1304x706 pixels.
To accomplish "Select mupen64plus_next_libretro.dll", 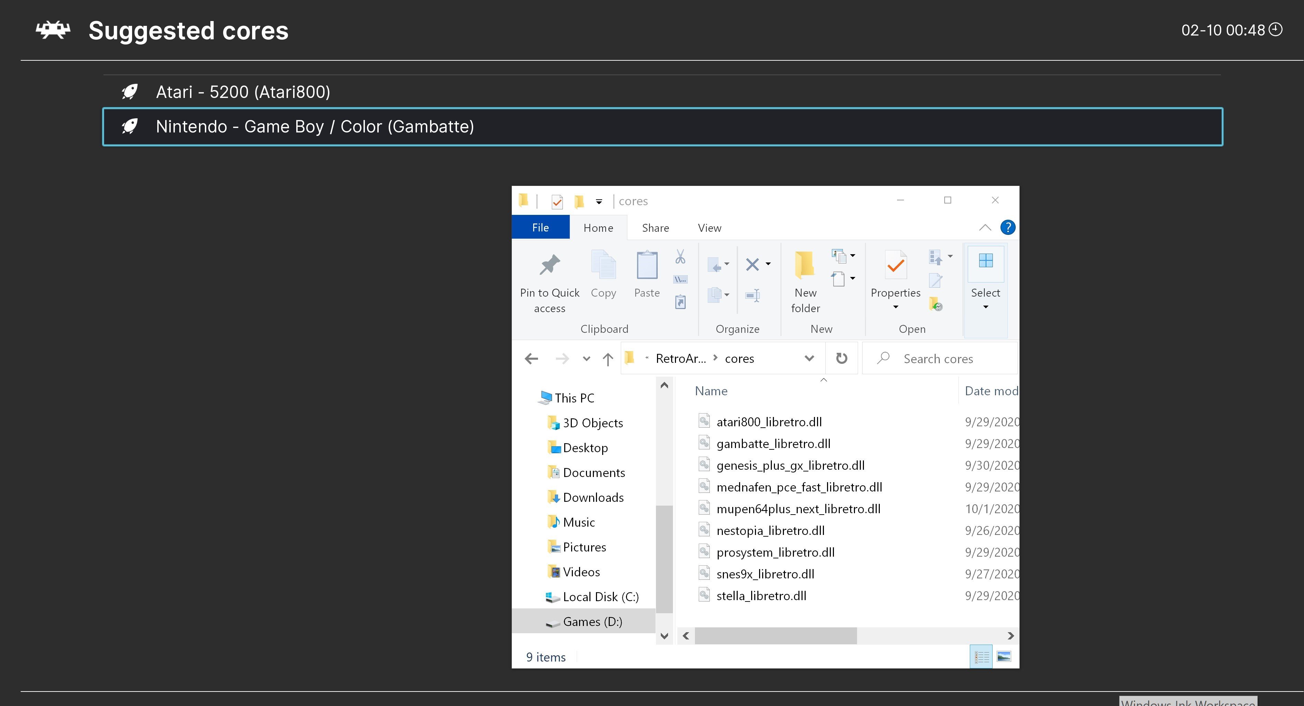I will pyautogui.click(x=798, y=509).
